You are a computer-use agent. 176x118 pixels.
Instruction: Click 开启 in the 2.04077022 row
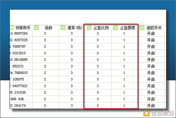151,86
